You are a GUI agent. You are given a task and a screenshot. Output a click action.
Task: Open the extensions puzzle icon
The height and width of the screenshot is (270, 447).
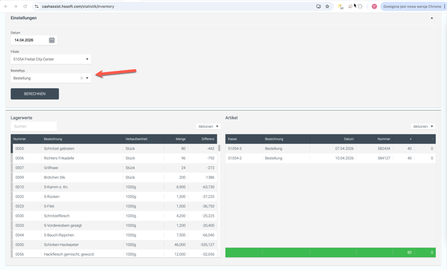pos(360,6)
